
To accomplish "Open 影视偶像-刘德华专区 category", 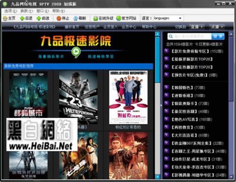I will pos(193,175).
